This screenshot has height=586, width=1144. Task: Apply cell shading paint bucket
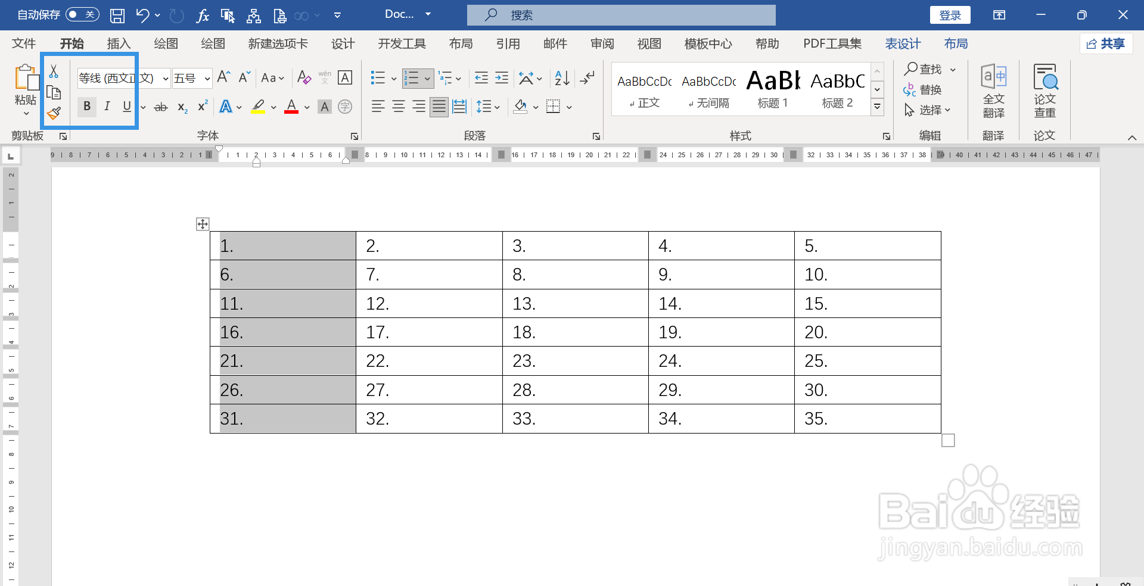point(520,107)
